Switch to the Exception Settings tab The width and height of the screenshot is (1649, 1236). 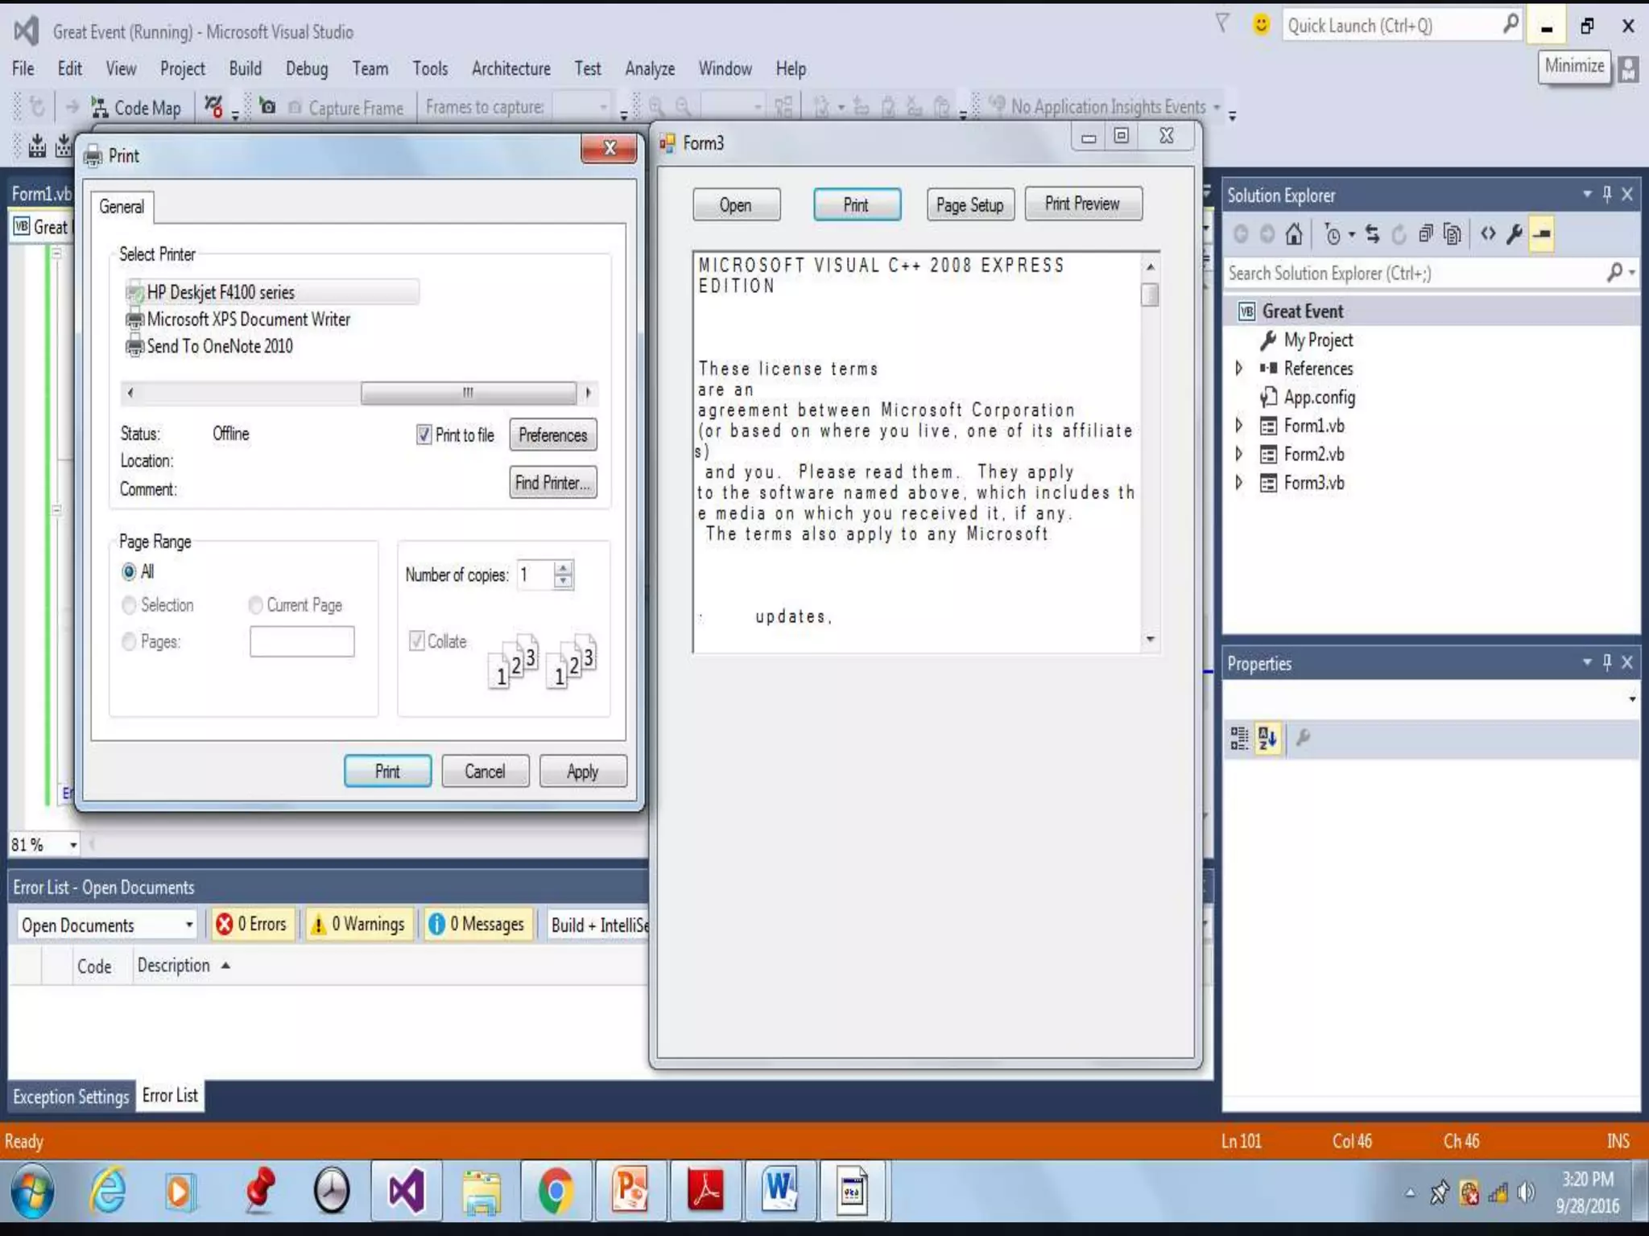[x=71, y=1097]
